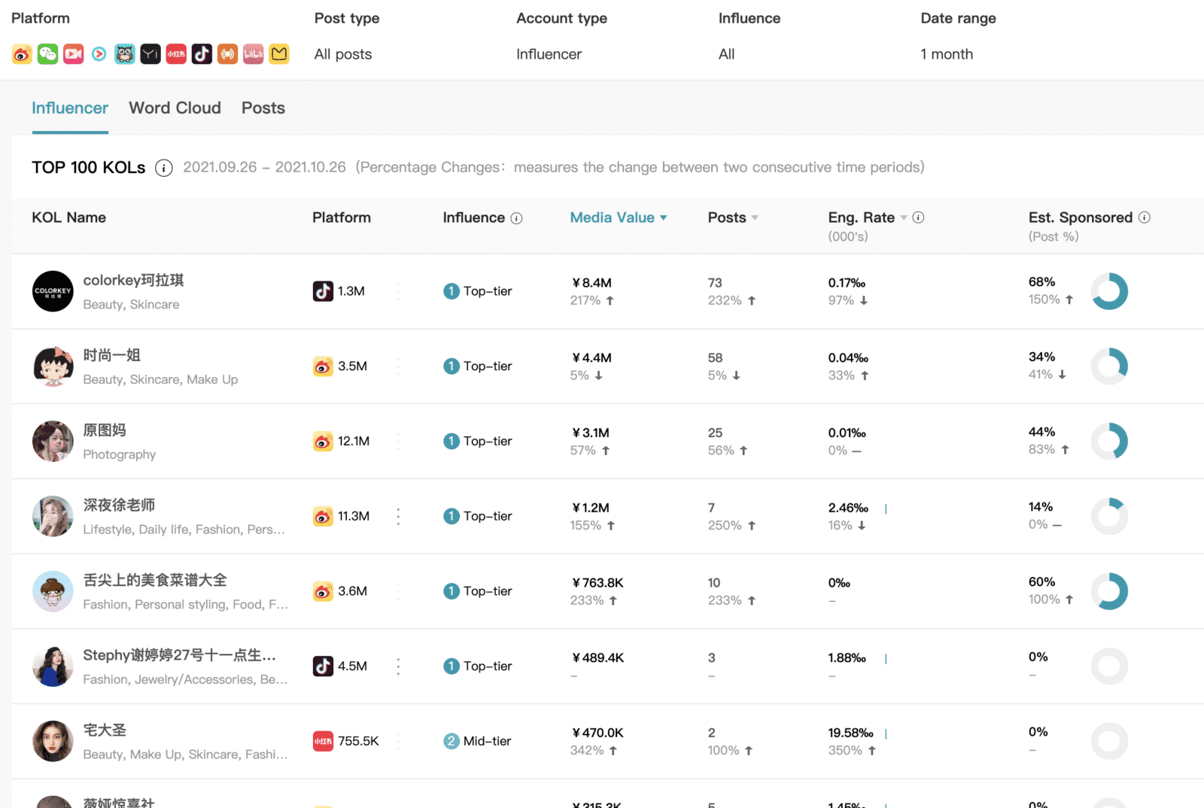Open info icon beside TOP 100 KOLs
Viewport: 1204px width, 808px height.
tap(163, 168)
